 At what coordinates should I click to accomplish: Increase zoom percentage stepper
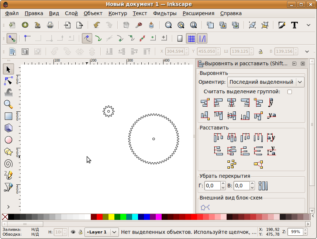306,230
